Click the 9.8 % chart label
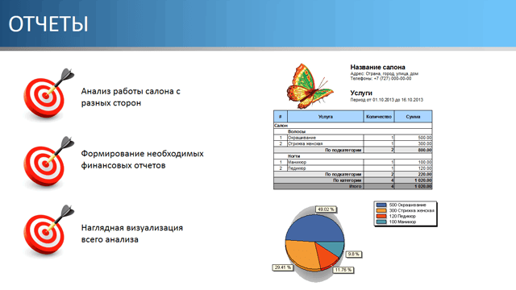Viewport: 516px width, 290px height. click(353, 255)
